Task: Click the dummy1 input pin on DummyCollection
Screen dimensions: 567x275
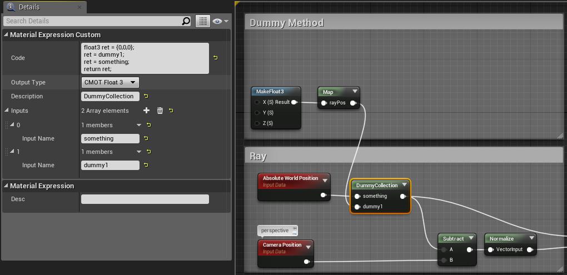Action: pos(357,207)
